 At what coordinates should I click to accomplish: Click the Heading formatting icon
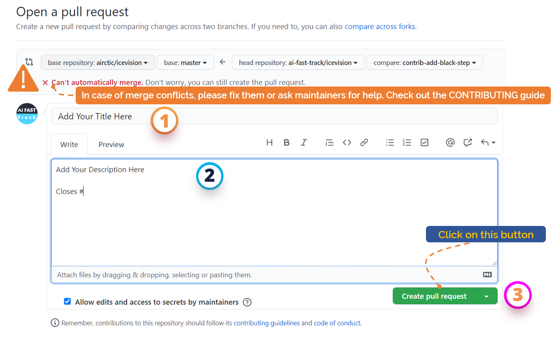[270, 143]
